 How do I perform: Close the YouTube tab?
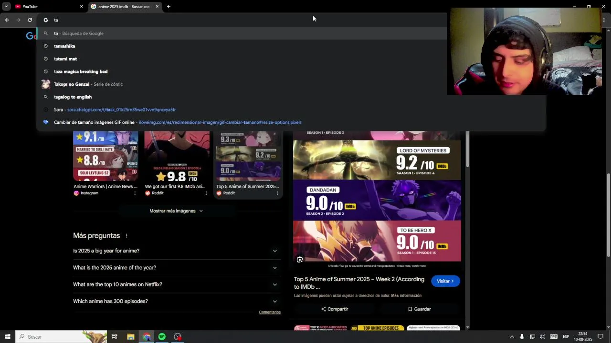pos(81,6)
